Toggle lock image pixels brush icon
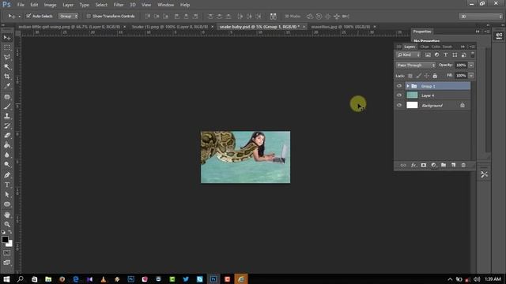 [x=418, y=76]
